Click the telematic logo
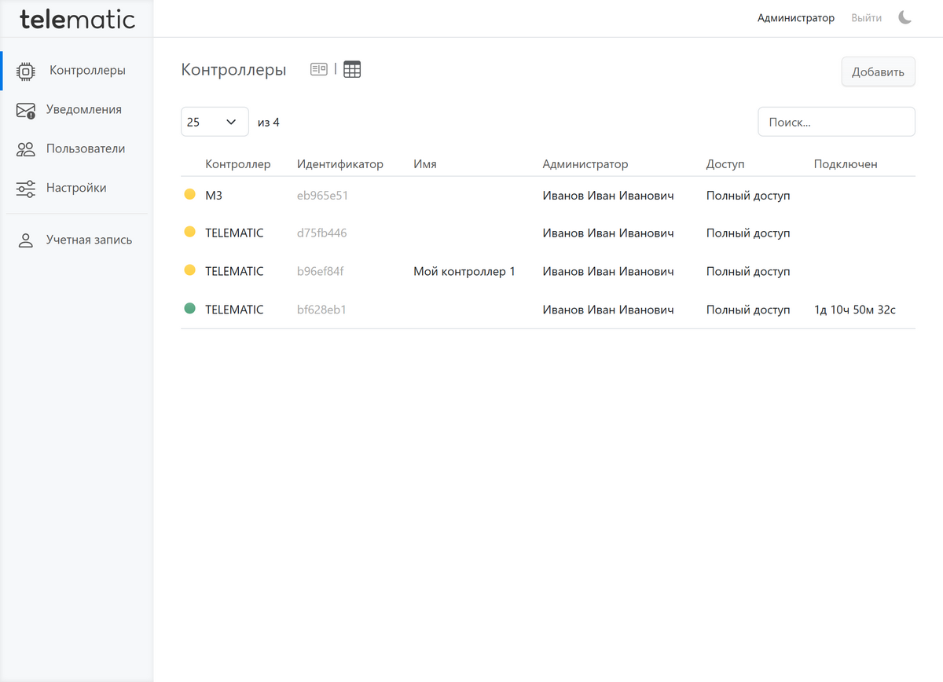943x682 pixels. coord(77,19)
